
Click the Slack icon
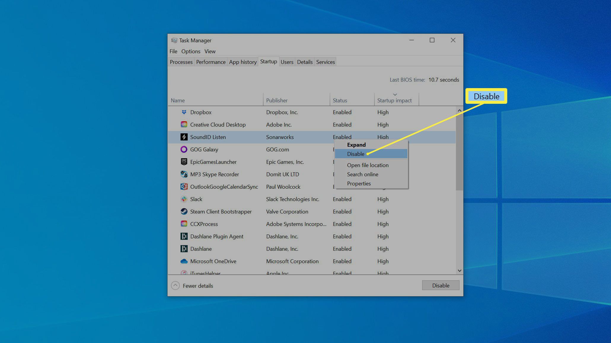click(x=184, y=199)
